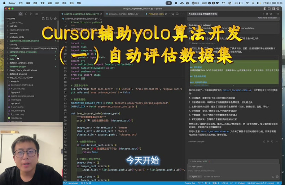285x185 pixels.
Task: Expand the .github folder
Action: pos(13,26)
